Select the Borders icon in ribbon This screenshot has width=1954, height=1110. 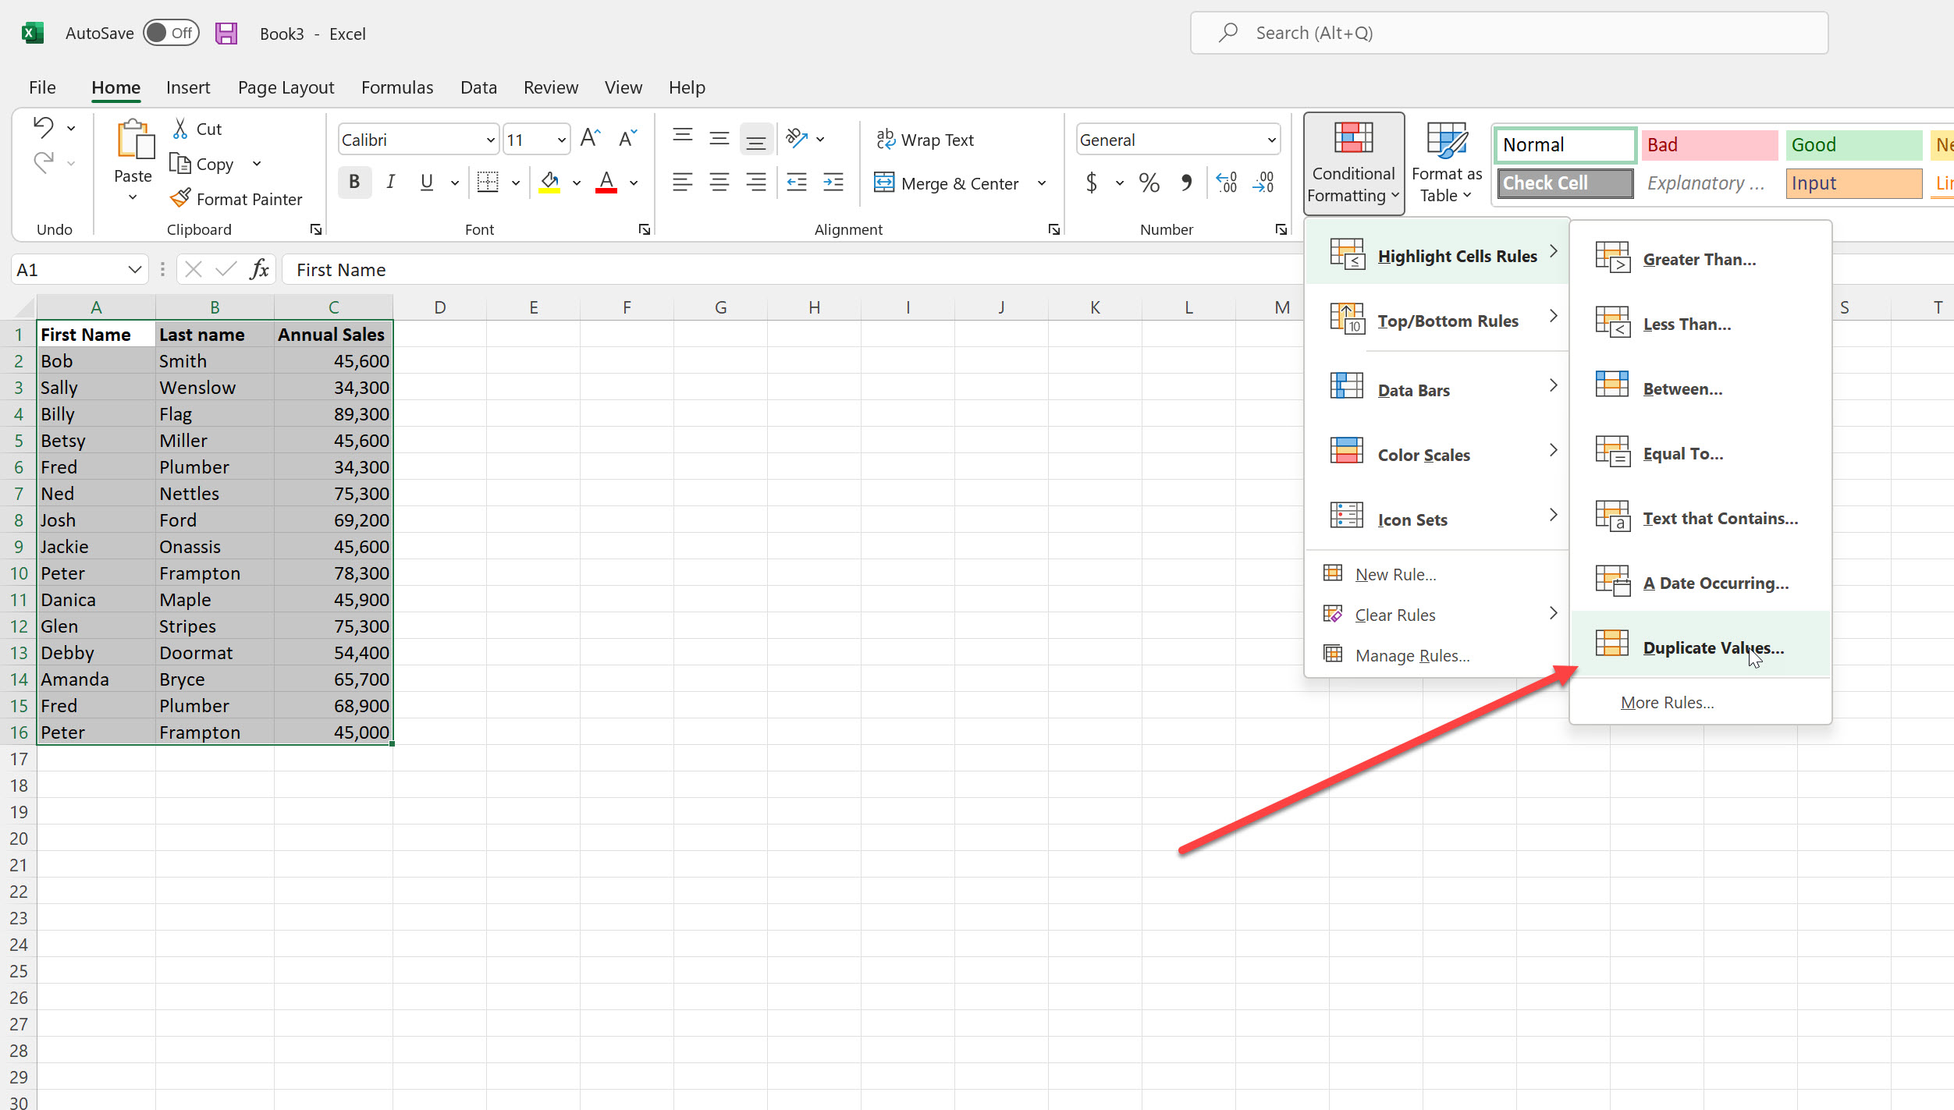click(x=487, y=181)
